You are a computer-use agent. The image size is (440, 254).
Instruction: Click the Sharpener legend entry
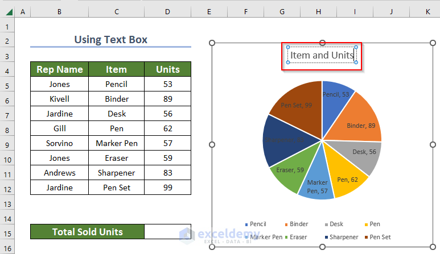(342, 237)
